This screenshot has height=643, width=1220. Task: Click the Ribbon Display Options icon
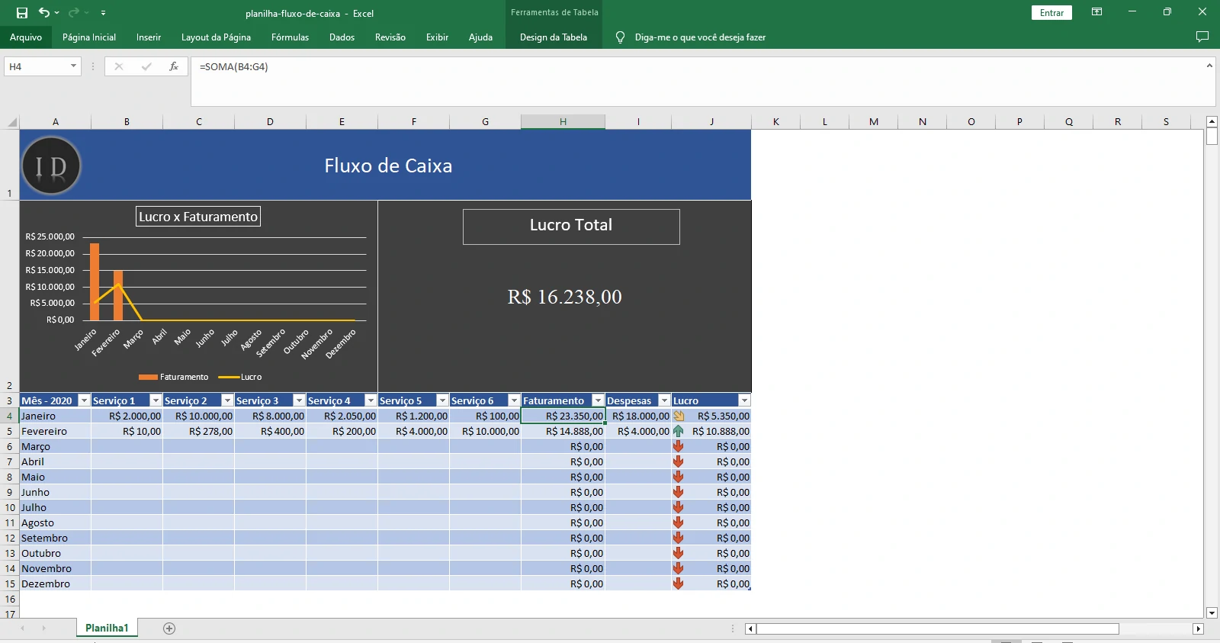coord(1096,12)
